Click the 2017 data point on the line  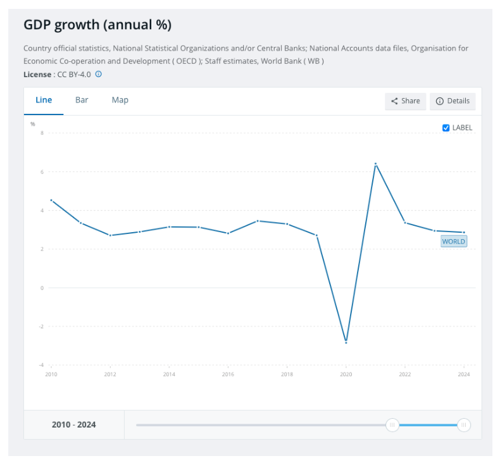257,221
